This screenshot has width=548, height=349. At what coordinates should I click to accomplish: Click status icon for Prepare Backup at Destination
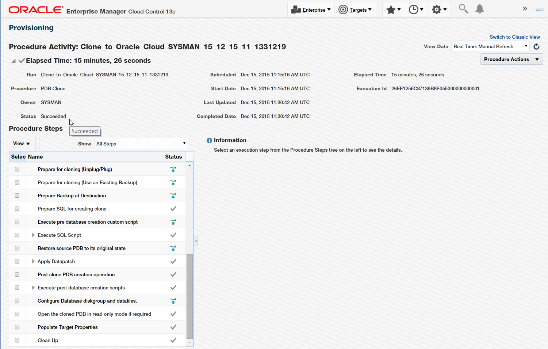(173, 196)
